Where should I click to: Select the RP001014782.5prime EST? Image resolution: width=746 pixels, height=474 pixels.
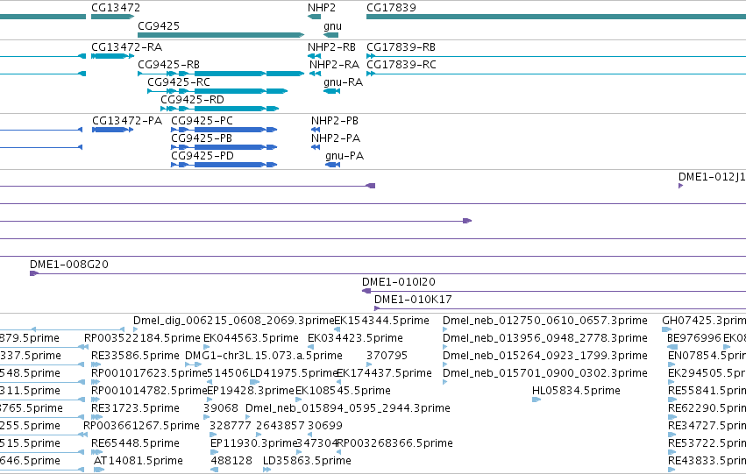pyautogui.click(x=149, y=391)
